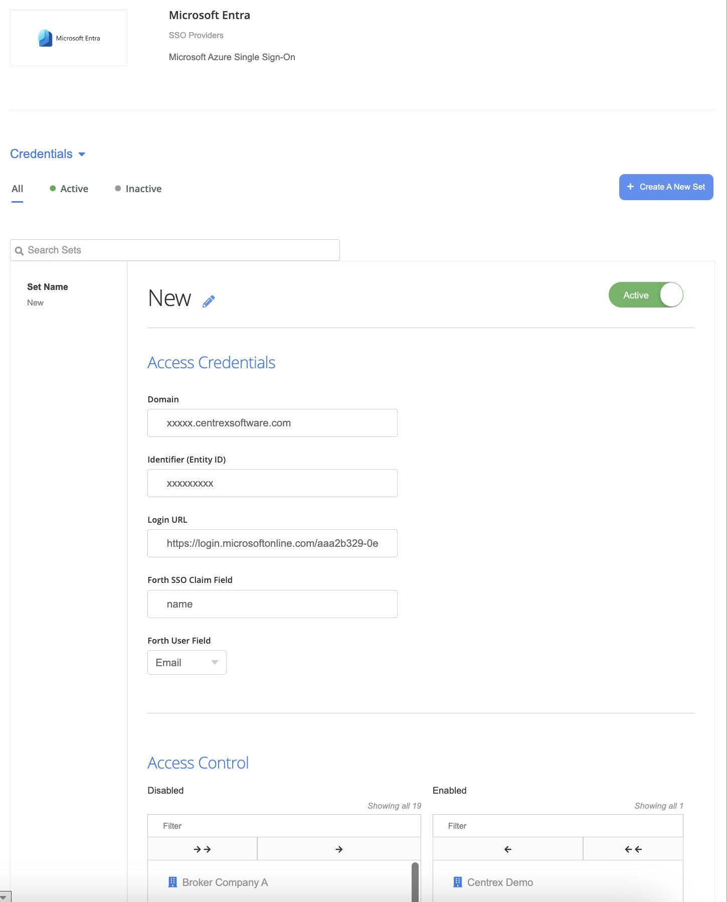Click the Set Name column header
727x902 pixels.
(x=48, y=287)
